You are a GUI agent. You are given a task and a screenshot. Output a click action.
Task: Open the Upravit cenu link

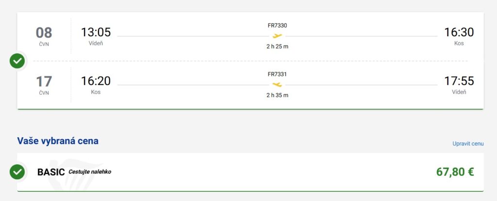(x=468, y=144)
